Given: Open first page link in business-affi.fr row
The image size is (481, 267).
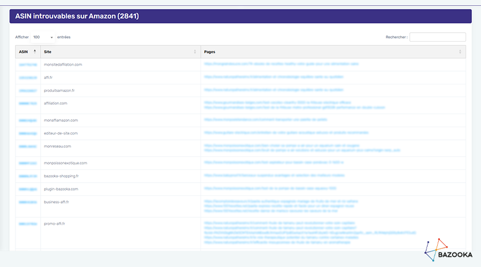Looking at the screenshot, I should [281, 201].
